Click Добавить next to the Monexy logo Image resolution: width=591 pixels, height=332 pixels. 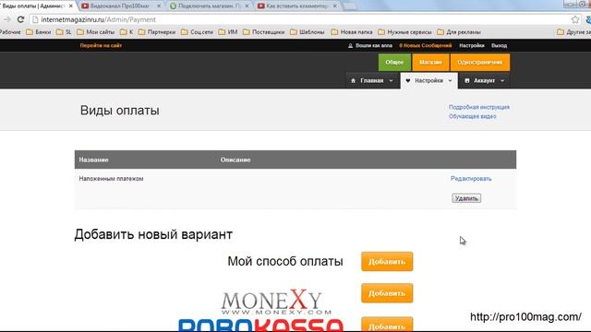tap(387, 293)
